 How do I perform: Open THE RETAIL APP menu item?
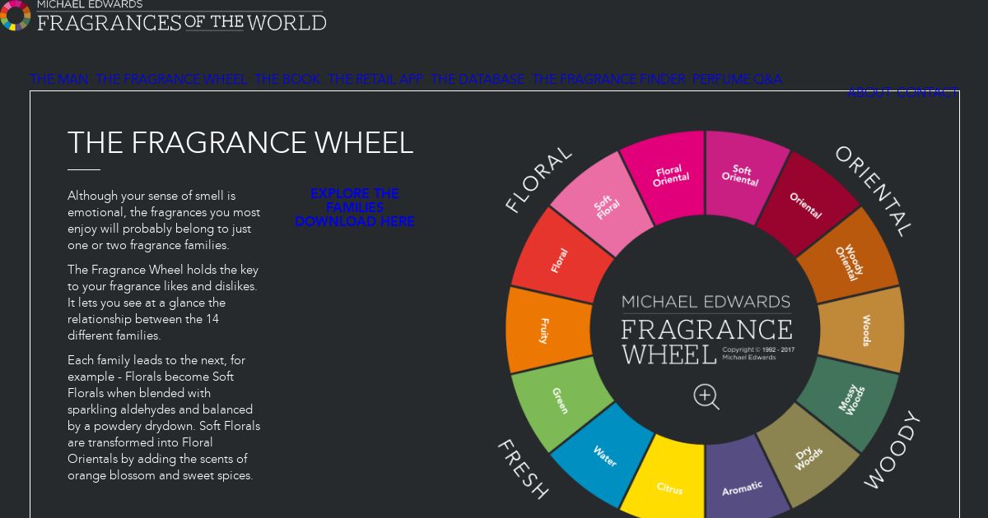point(375,80)
